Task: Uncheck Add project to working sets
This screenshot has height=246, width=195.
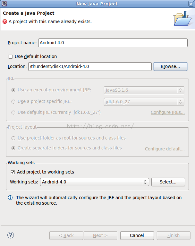Action: click(x=13, y=172)
